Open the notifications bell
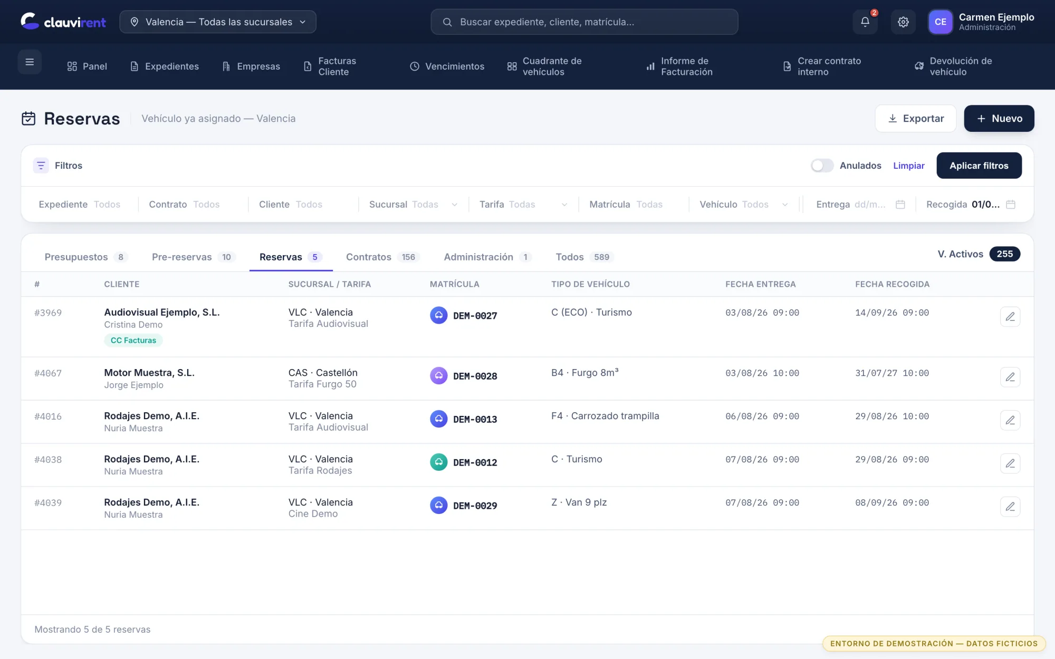1055x659 pixels. coord(865,22)
